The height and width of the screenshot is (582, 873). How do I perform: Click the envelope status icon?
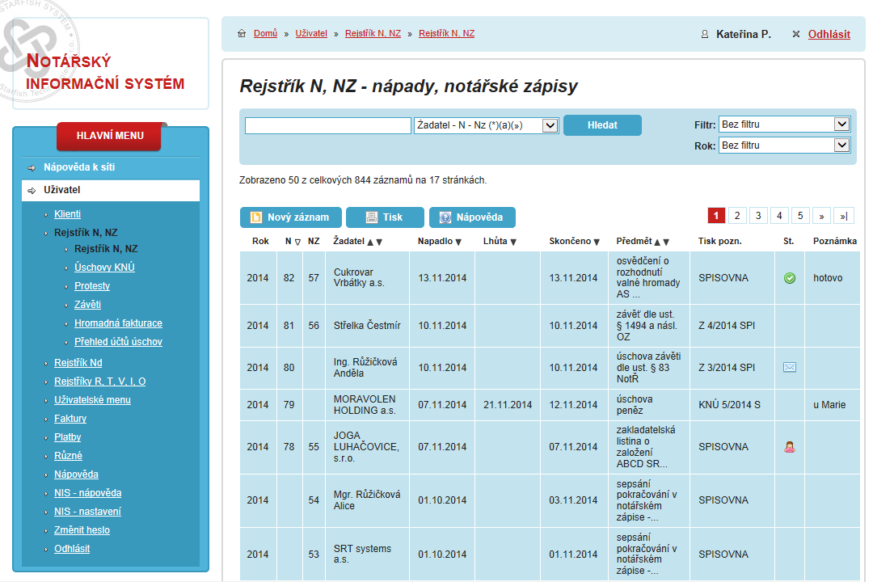(790, 368)
